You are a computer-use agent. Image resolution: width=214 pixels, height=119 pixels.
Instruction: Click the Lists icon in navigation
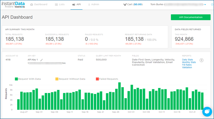56,5
